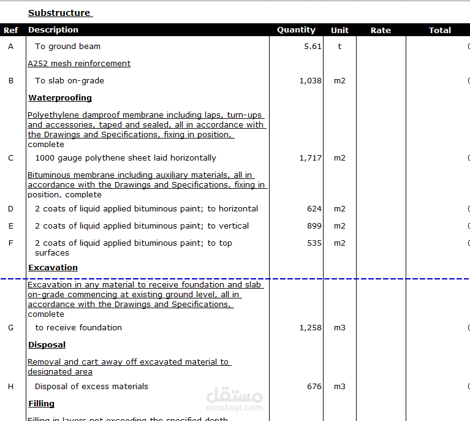Select the Ref cell 'F'

[x=11, y=243]
